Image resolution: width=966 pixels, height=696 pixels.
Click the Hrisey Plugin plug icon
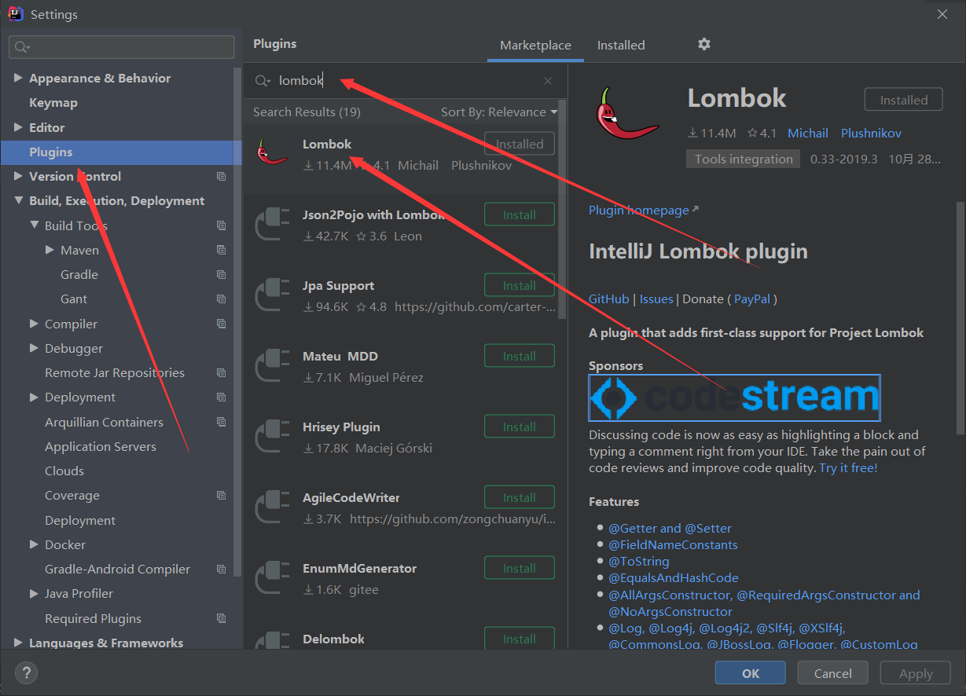(273, 435)
